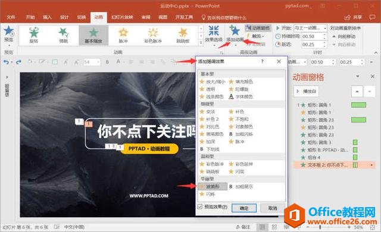Image resolution: width=381 pixels, height=232 pixels.
Task: Select the 组合 4 animation row
Action: (x=335, y=157)
